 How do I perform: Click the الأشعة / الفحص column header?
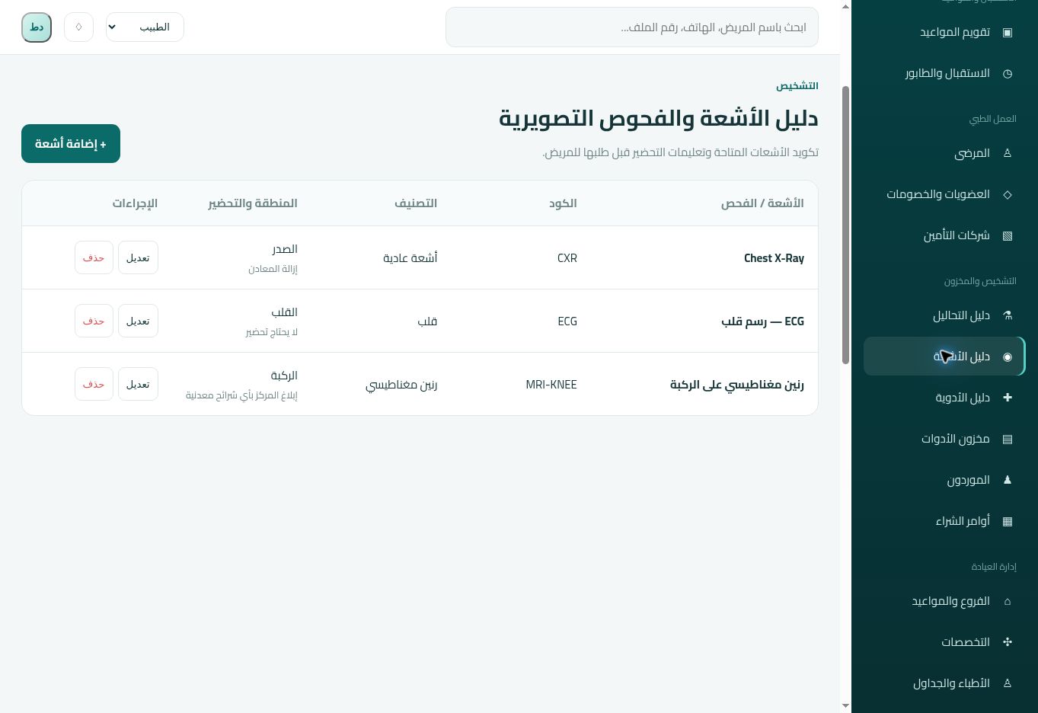point(762,203)
